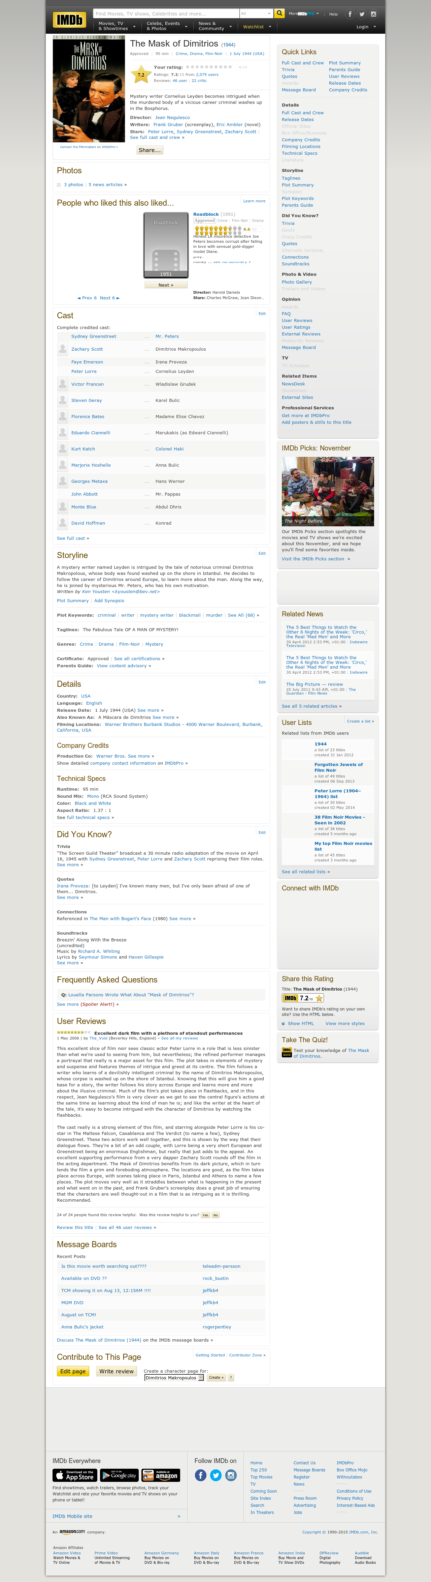Click the Share... button
This screenshot has width=431, height=1582.
pos(150,150)
